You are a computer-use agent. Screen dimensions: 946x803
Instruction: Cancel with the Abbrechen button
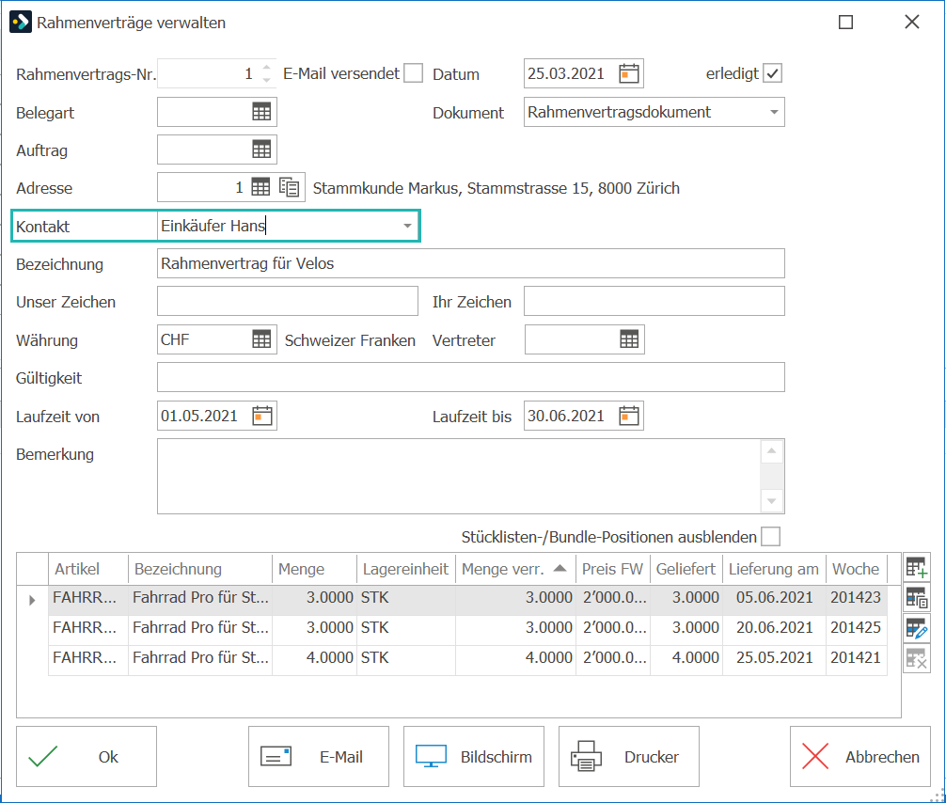pyautogui.click(x=860, y=757)
